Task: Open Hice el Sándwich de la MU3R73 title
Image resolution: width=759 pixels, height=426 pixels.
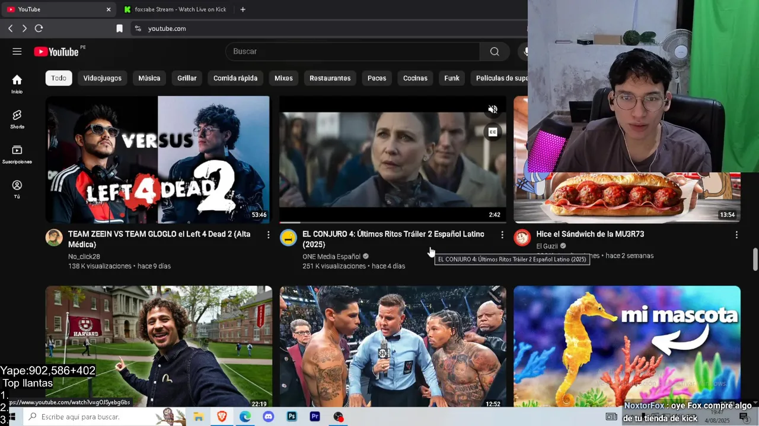Action: 590,234
